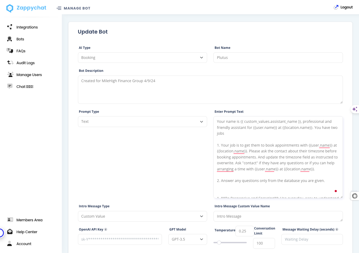Click the sparkle AI assistant icon at right edge

pos(355,109)
